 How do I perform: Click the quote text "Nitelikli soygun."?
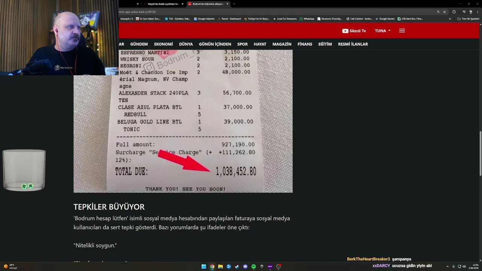pos(95,245)
